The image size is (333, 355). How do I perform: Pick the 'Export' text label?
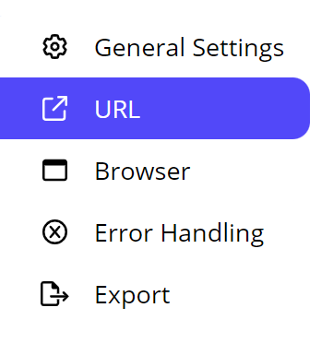tap(133, 295)
